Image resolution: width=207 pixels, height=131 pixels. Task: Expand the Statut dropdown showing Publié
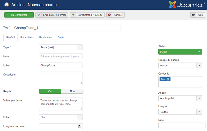coord(180,52)
